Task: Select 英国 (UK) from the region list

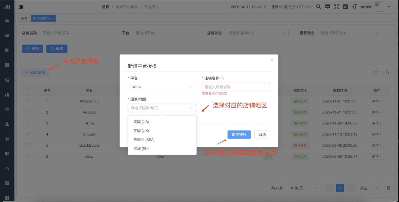Action: tap(162, 131)
